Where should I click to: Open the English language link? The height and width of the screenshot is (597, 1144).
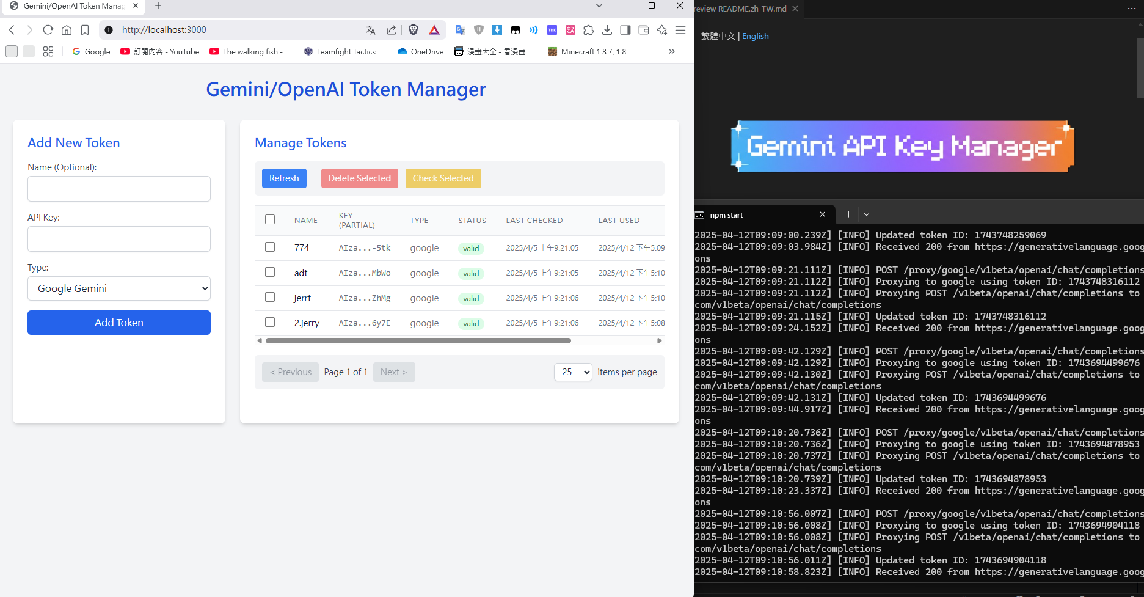point(755,36)
